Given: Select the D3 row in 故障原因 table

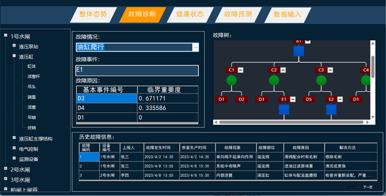Looking at the screenshot, I should (137, 98).
